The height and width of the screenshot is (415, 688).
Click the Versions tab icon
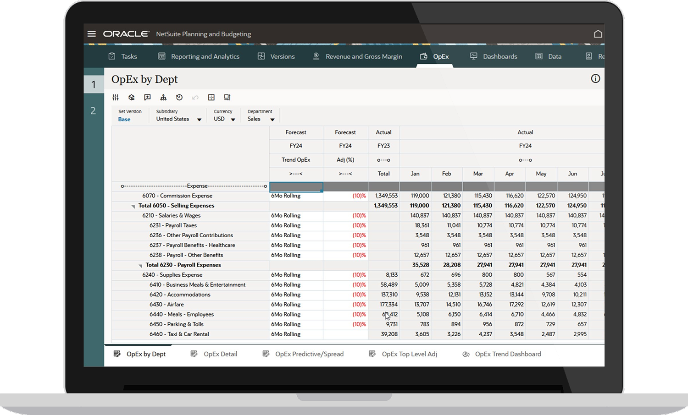(261, 56)
